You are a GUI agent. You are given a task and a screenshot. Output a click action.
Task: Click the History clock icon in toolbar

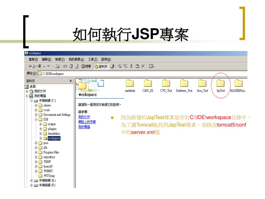coord(112,66)
